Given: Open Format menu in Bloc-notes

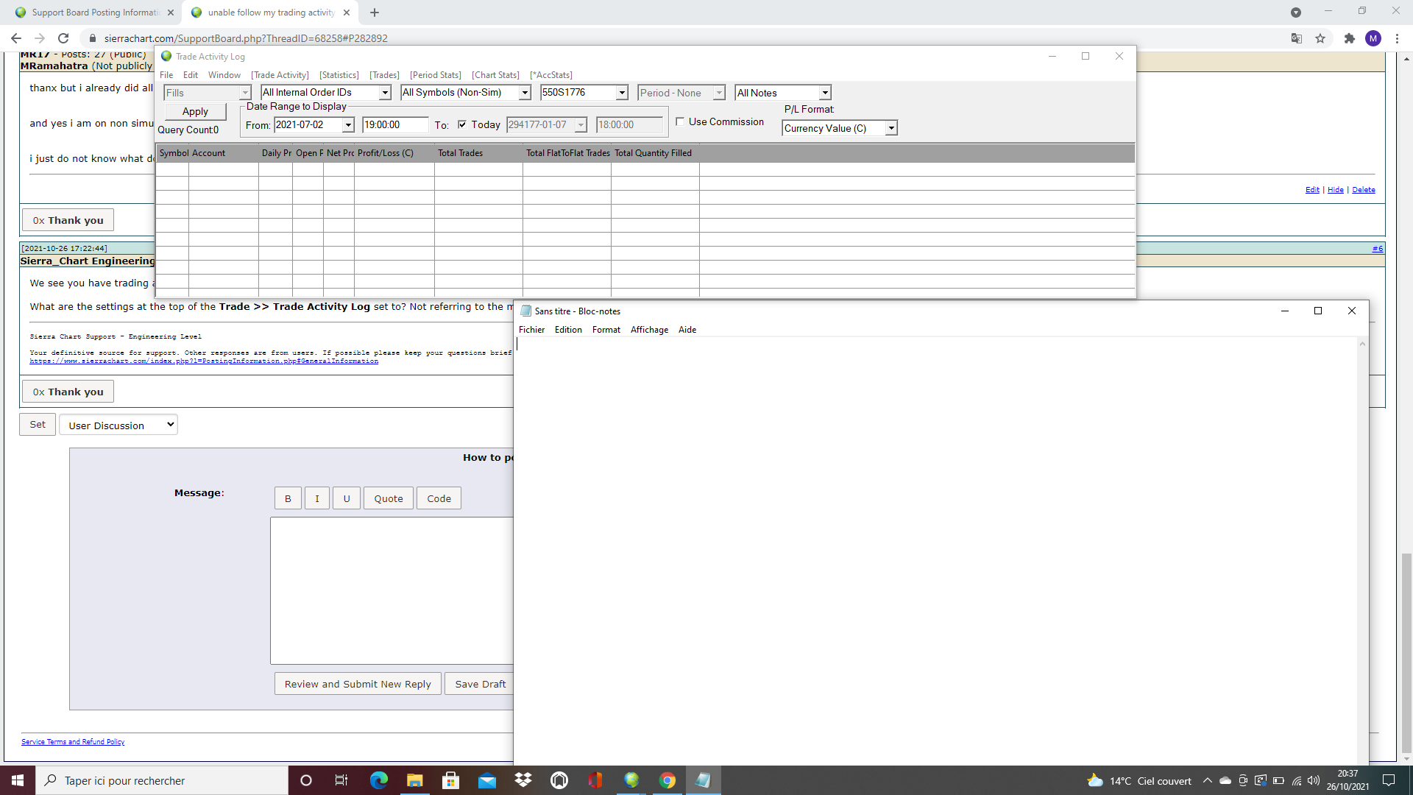Looking at the screenshot, I should (606, 330).
